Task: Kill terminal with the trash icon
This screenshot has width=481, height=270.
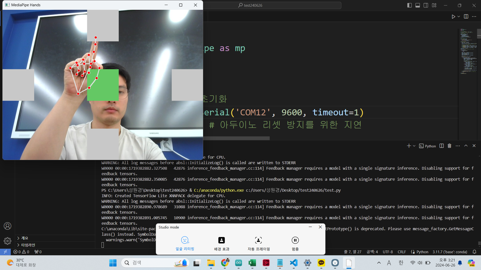Action: [449, 146]
